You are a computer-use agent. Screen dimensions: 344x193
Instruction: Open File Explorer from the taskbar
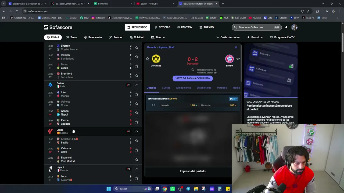click(196, 189)
